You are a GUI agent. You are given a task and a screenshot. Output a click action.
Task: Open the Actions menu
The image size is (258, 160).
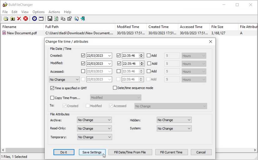point(54,12)
